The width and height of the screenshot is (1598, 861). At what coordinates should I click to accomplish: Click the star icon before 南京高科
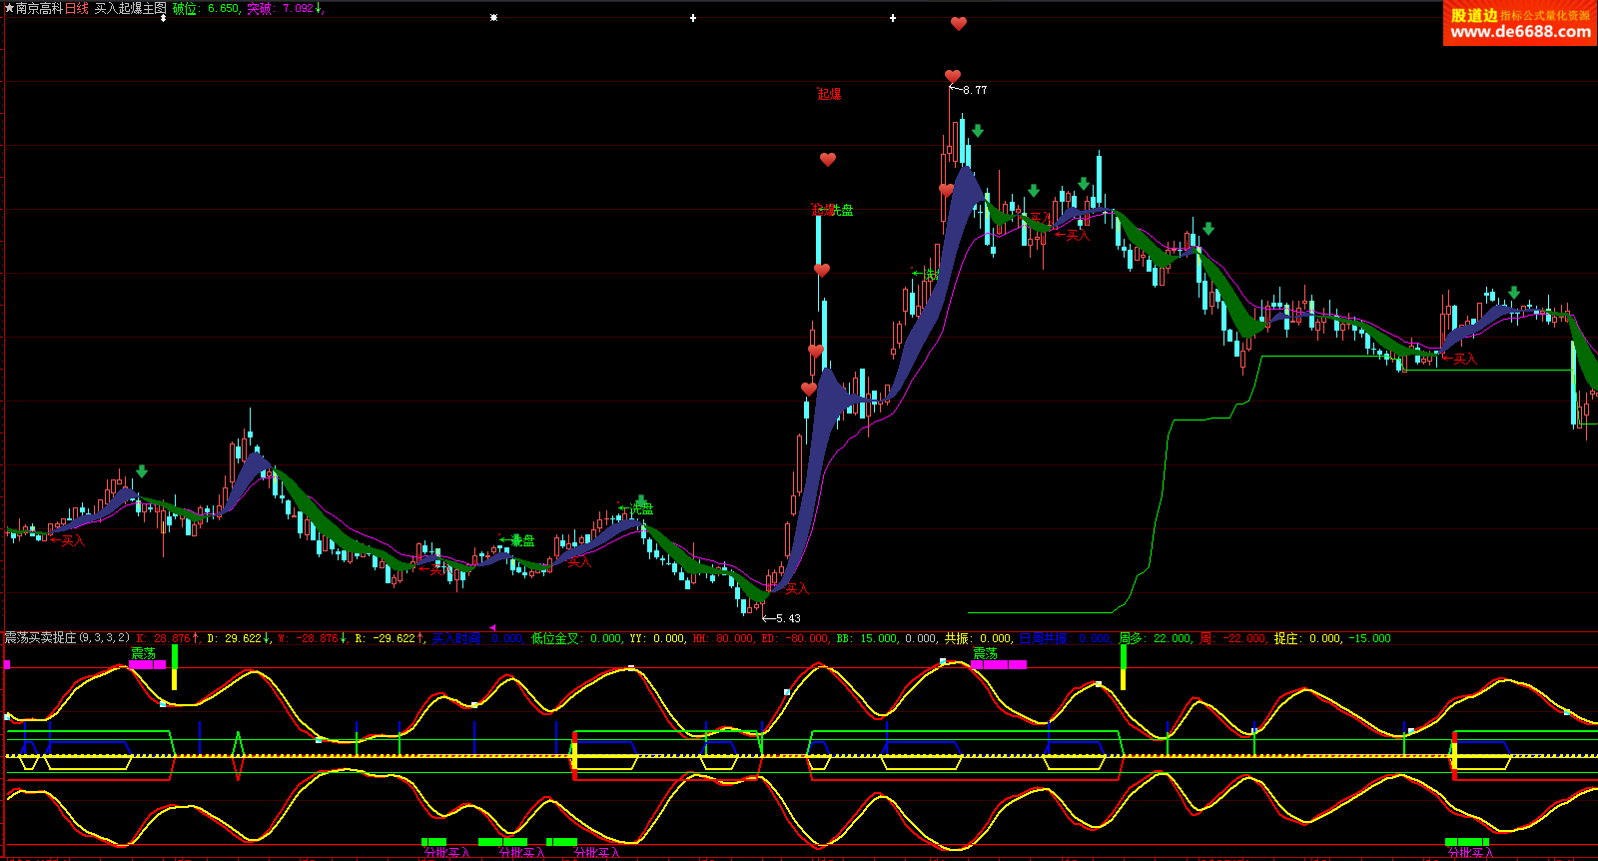tap(9, 8)
